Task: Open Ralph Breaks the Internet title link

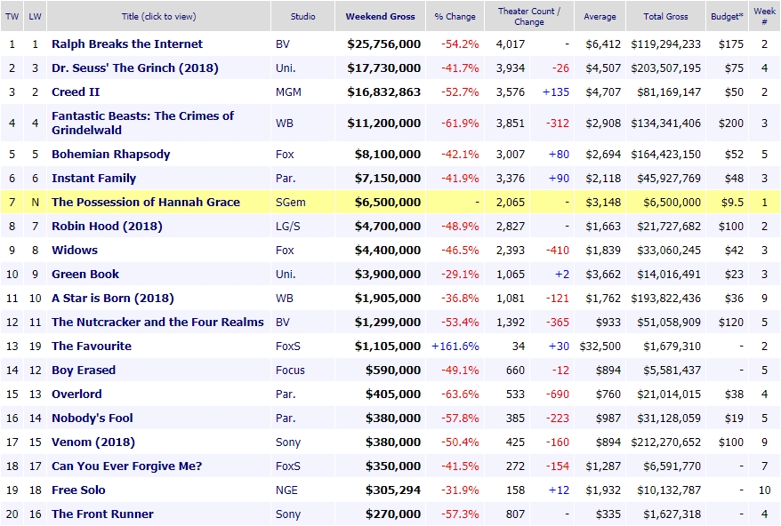Action: tap(127, 44)
